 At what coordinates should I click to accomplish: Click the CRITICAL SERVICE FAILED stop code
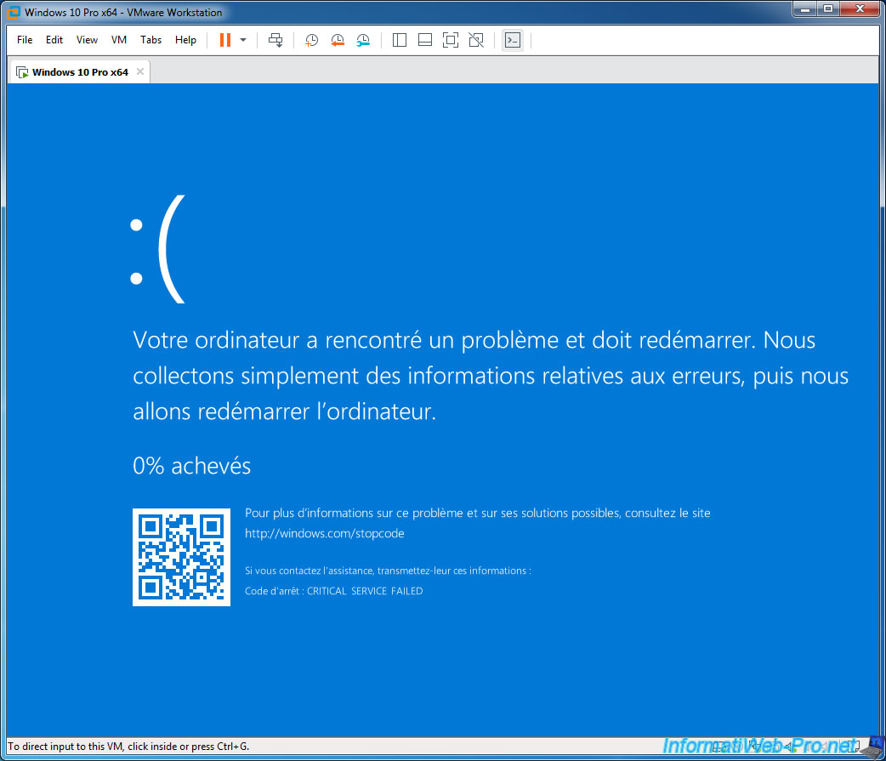click(365, 591)
